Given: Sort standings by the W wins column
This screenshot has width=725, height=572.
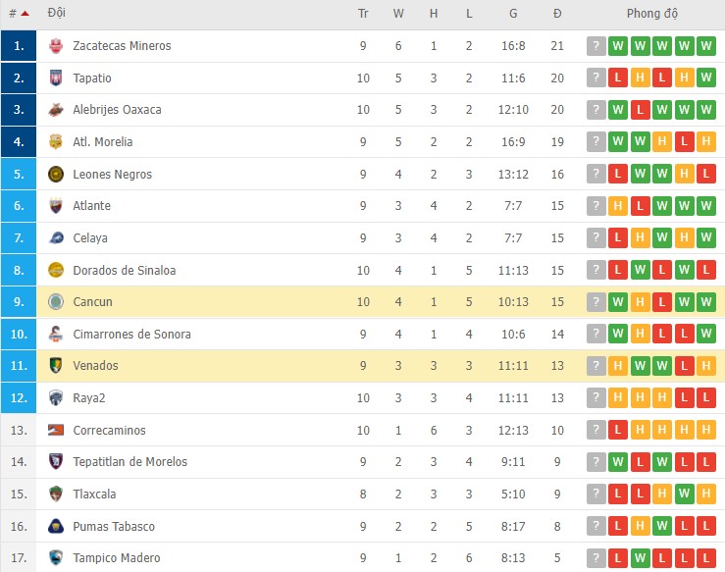Looking at the screenshot, I should pos(398,15).
